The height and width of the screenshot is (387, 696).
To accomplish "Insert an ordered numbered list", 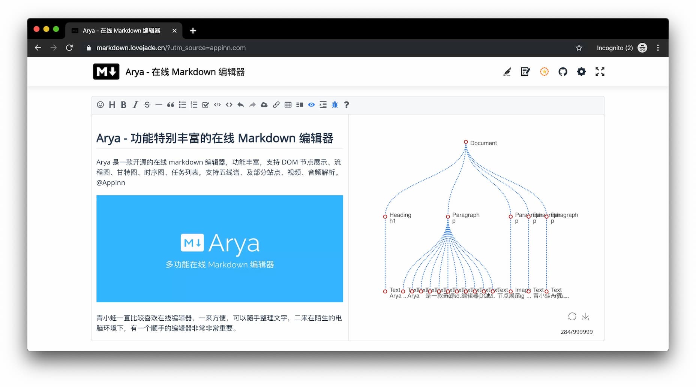I will point(194,105).
